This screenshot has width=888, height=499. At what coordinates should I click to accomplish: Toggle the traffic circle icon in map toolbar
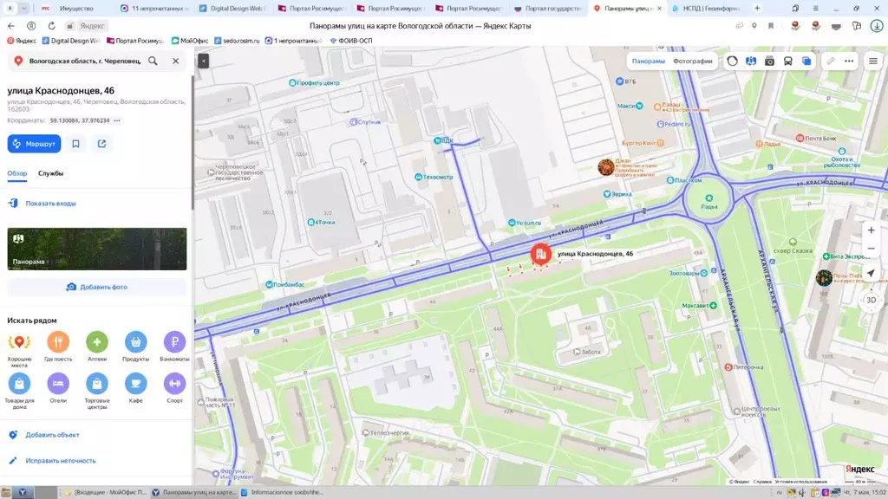click(732, 62)
